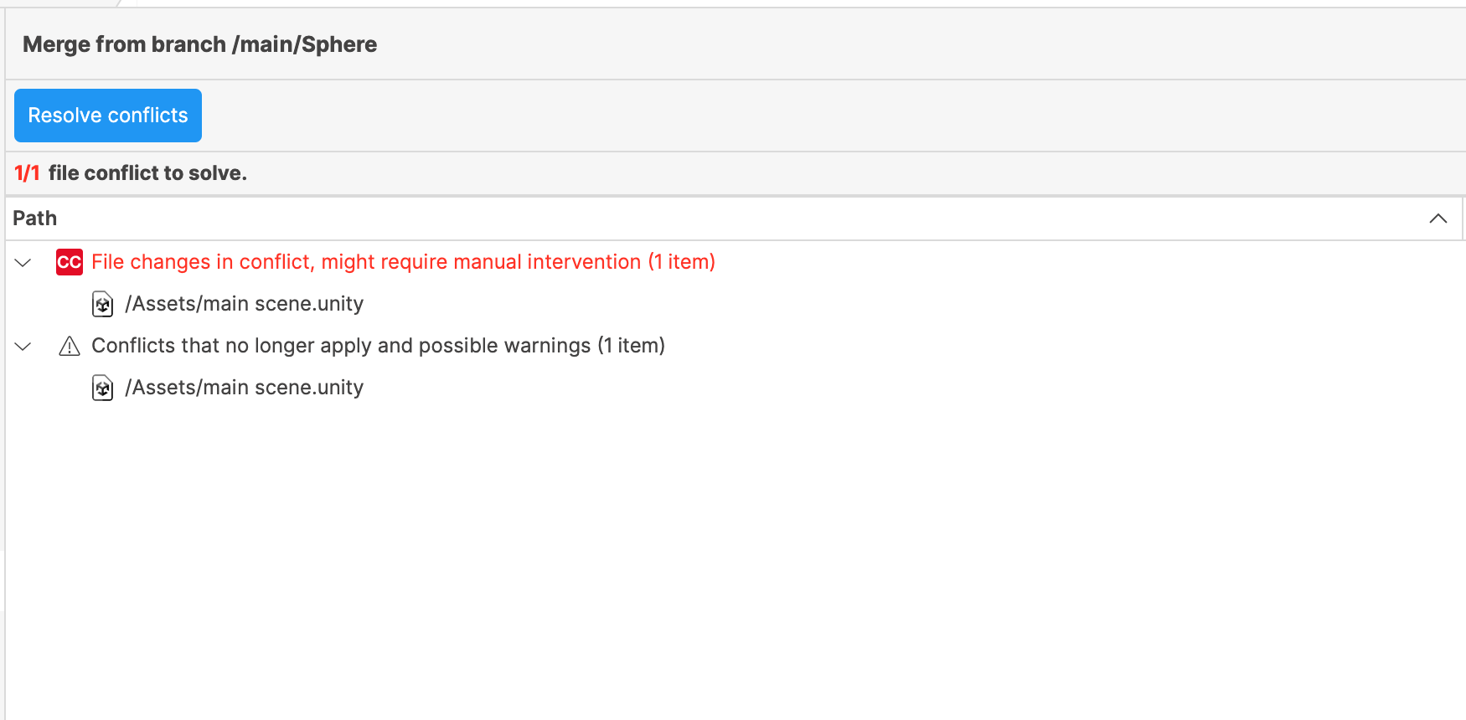Click the Unity file icon under File changes
This screenshot has width=1466, height=720.
click(x=102, y=304)
